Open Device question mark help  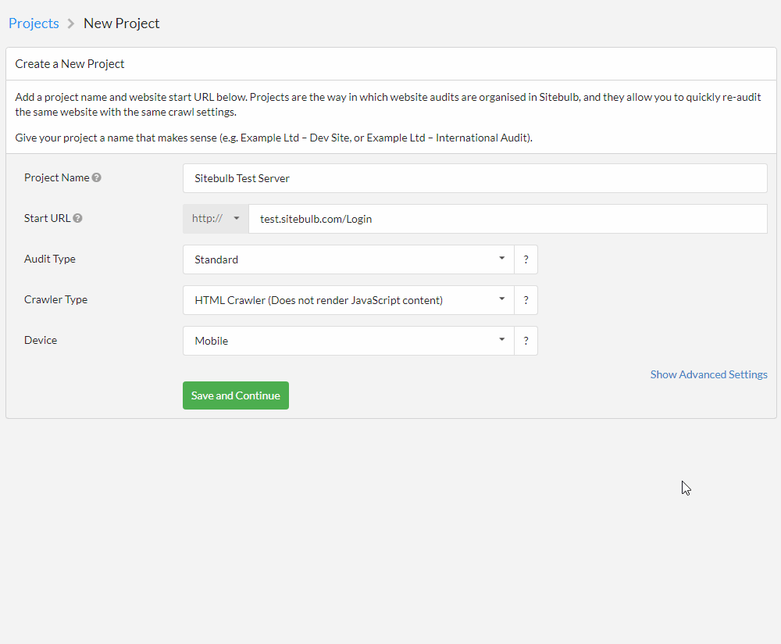(526, 341)
